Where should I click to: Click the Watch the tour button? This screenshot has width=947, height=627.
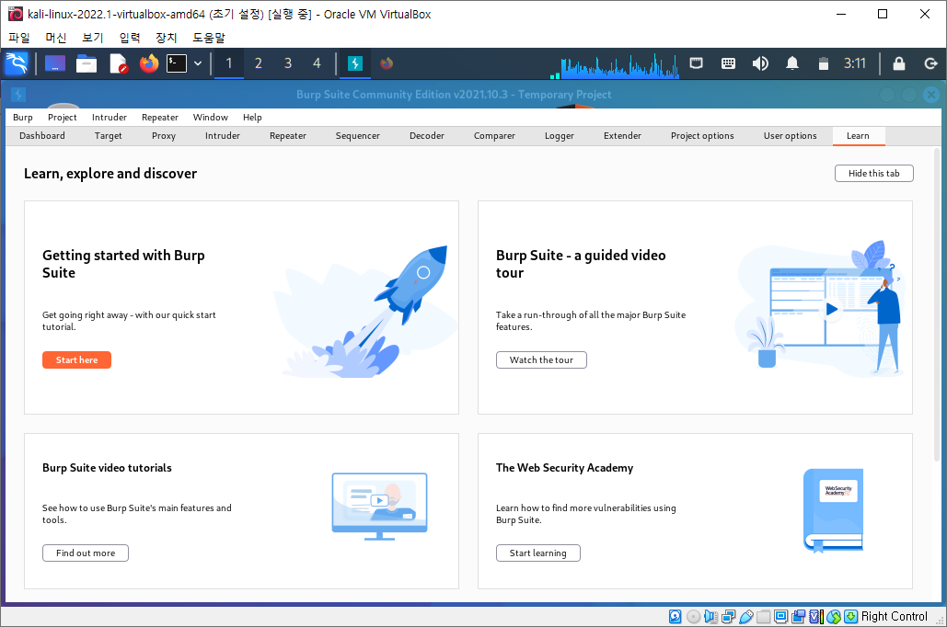coord(541,359)
